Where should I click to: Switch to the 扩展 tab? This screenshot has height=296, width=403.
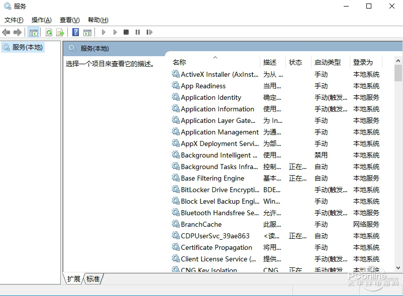pos(73,279)
